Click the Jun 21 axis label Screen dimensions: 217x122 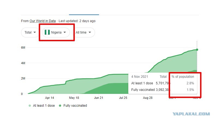click(x=99, y=98)
